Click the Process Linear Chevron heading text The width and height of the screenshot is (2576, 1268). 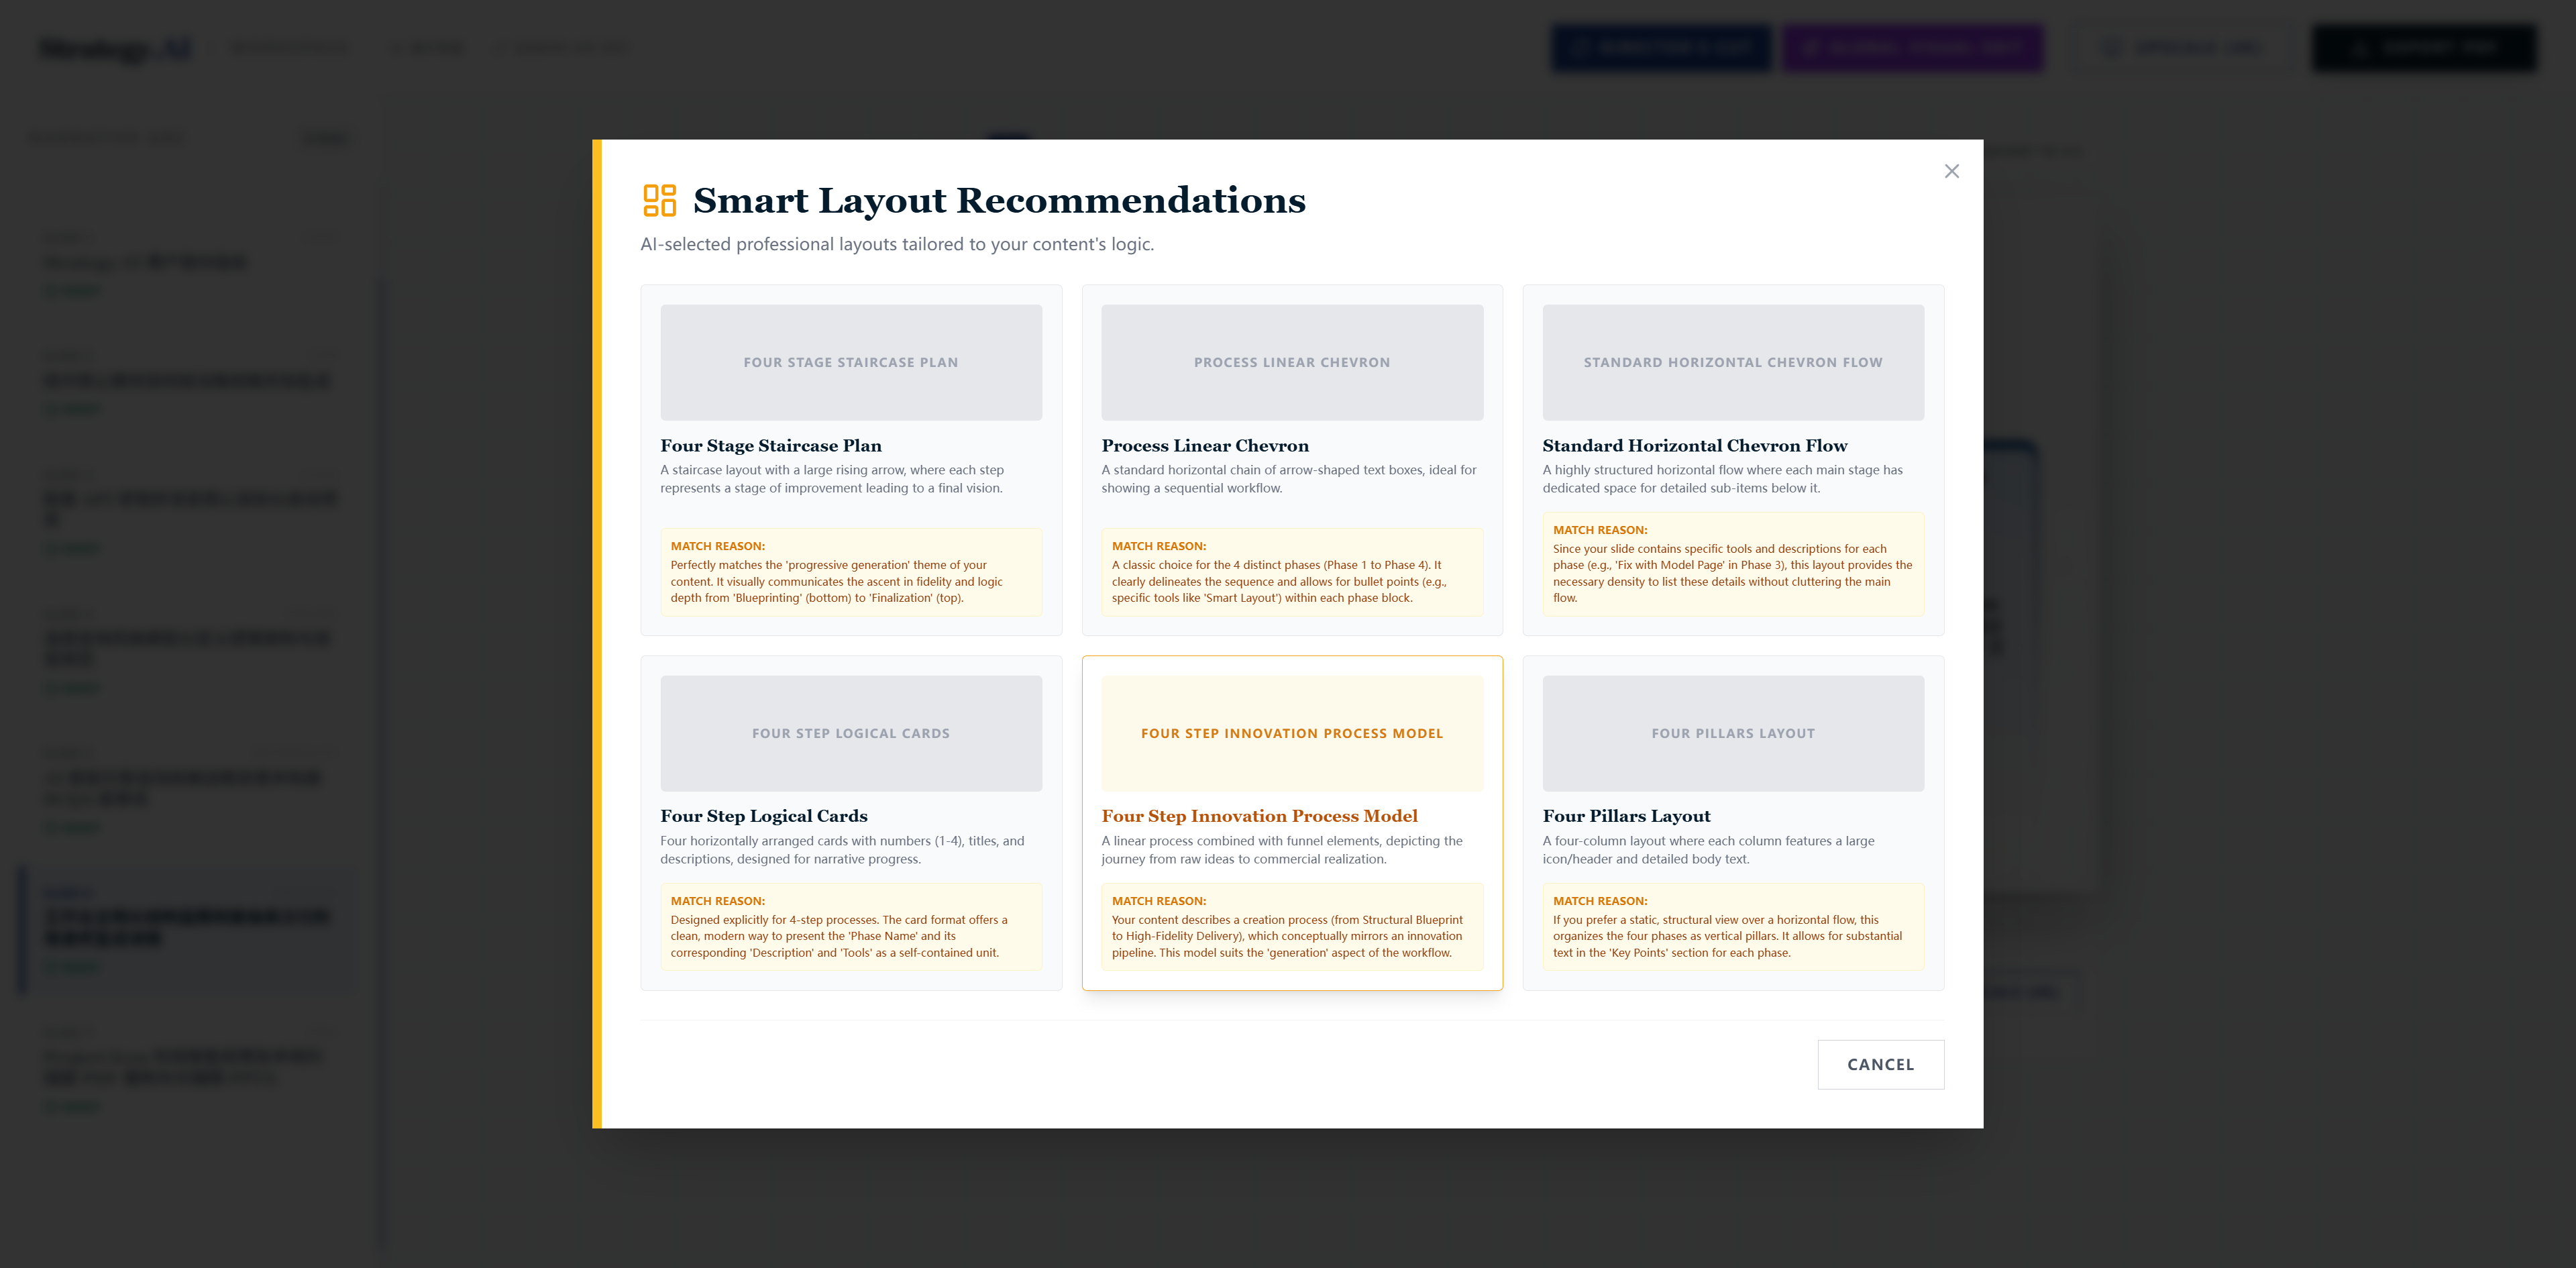coord(1204,446)
